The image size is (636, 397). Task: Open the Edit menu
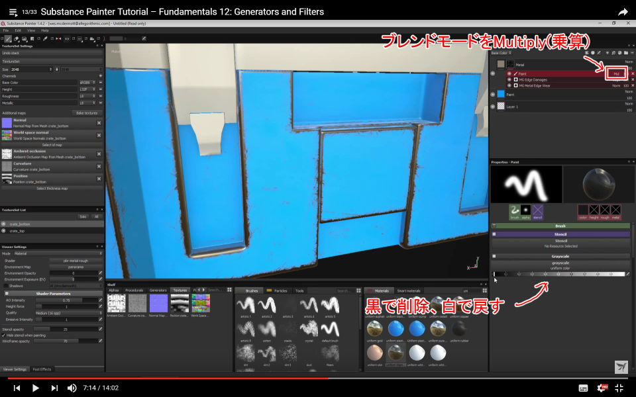pyautogui.click(x=18, y=30)
